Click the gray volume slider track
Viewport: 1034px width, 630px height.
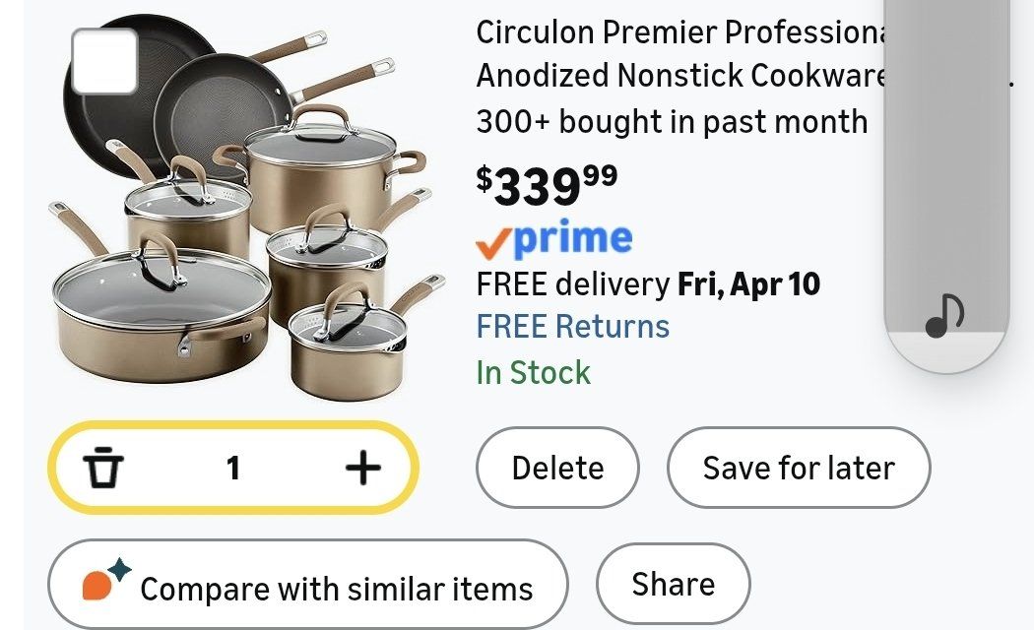945,148
